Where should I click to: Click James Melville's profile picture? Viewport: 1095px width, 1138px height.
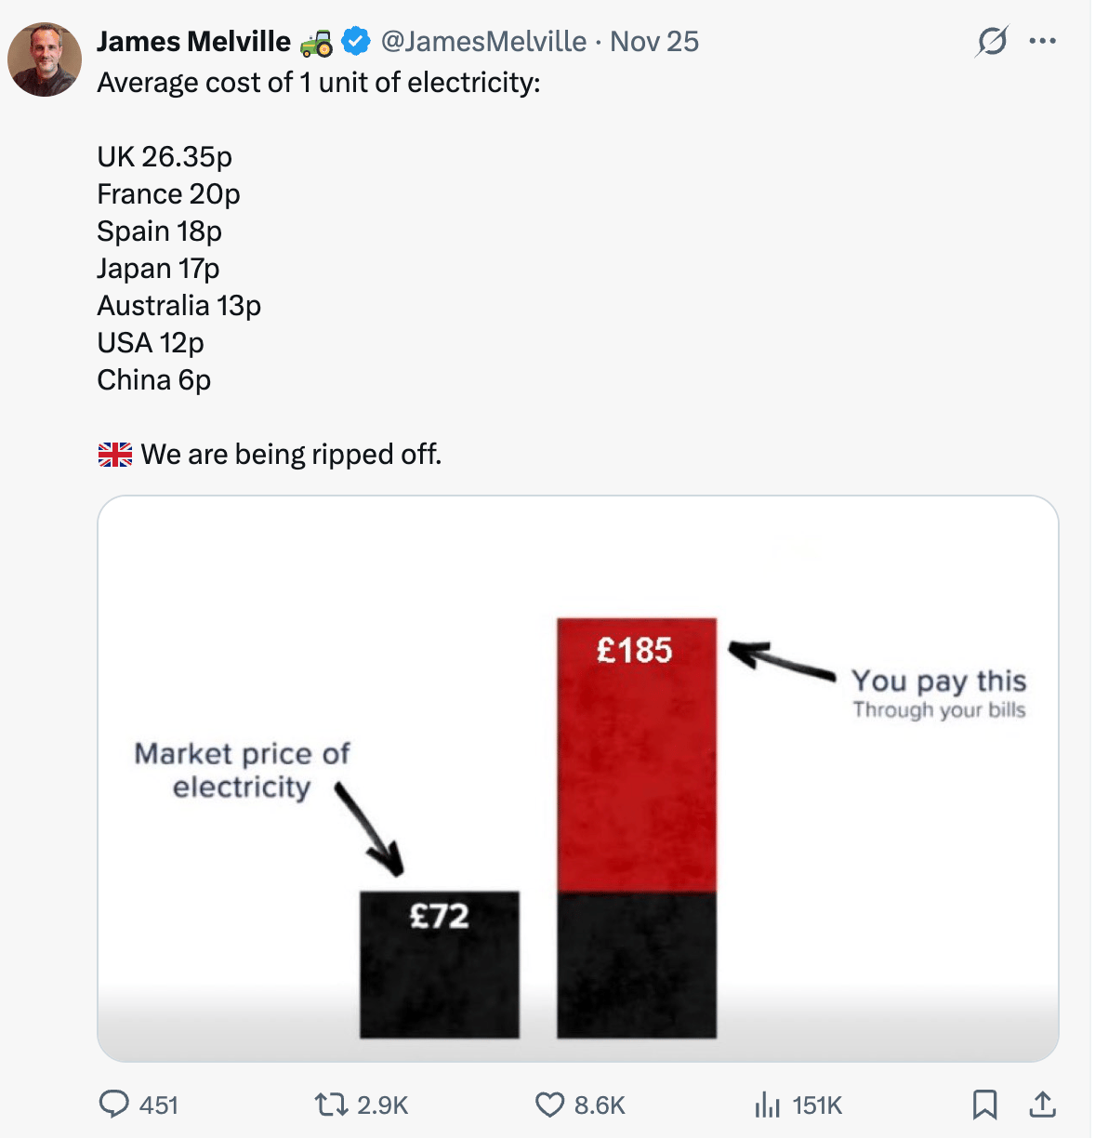coord(45,60)
